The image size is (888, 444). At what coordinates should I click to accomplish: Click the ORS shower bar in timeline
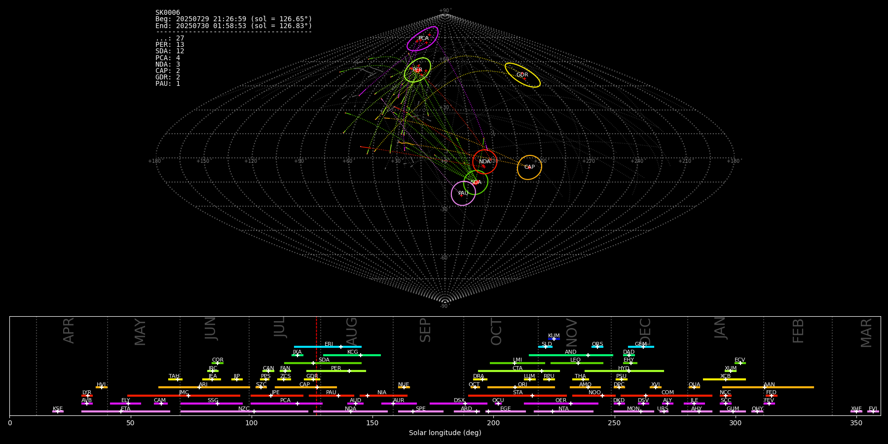(597, 347)
